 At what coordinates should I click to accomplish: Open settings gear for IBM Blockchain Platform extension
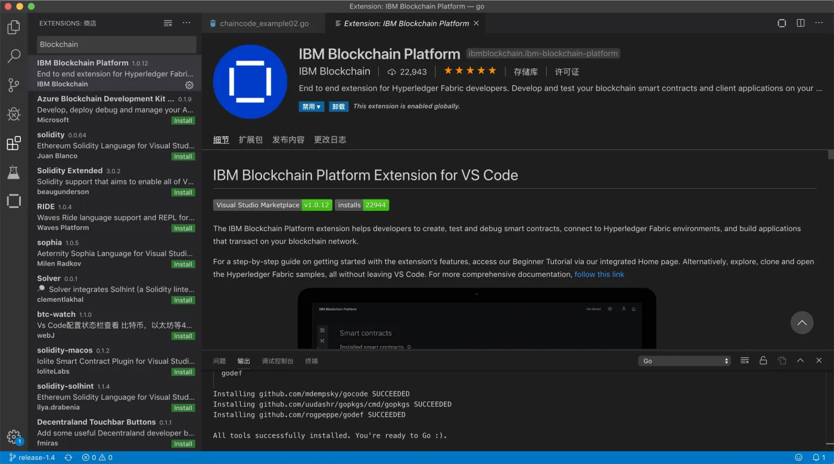pyautogui.click(x=189, y=85)
